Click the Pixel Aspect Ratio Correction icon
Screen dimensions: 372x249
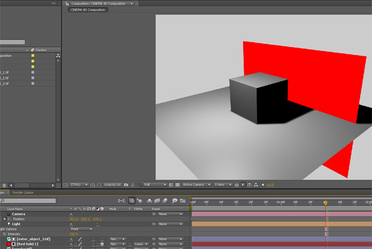coord(237,185)
